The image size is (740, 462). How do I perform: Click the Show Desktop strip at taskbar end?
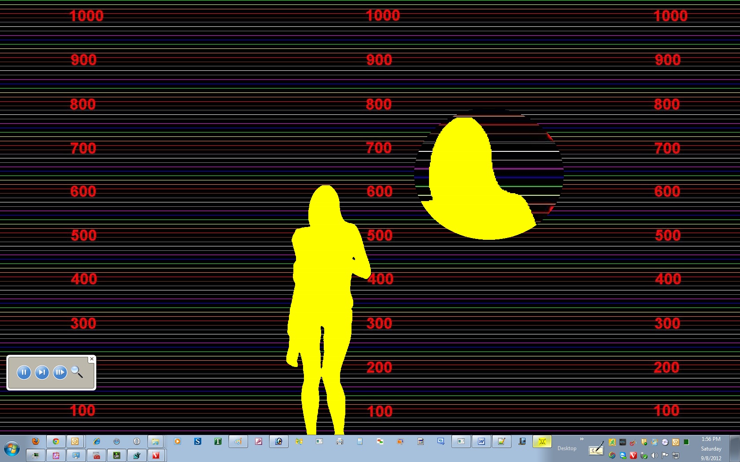click(x=735, y=448)
